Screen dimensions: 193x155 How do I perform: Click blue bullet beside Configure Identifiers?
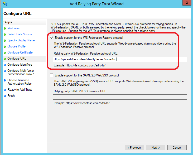(5, 65)
